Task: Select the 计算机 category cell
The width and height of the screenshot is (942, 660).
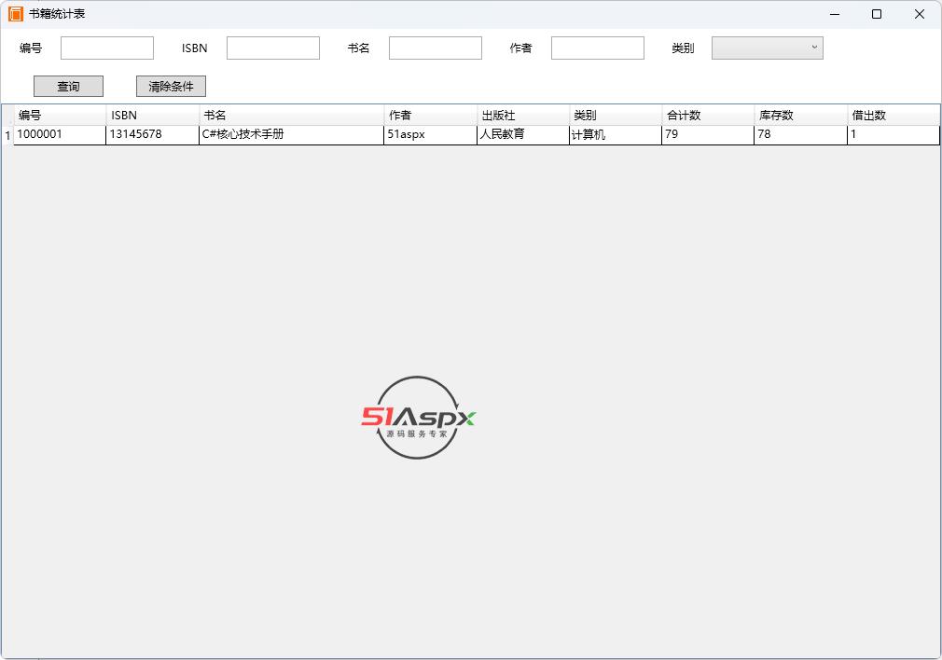Action: pyautogui.click(x=616, y=134)
